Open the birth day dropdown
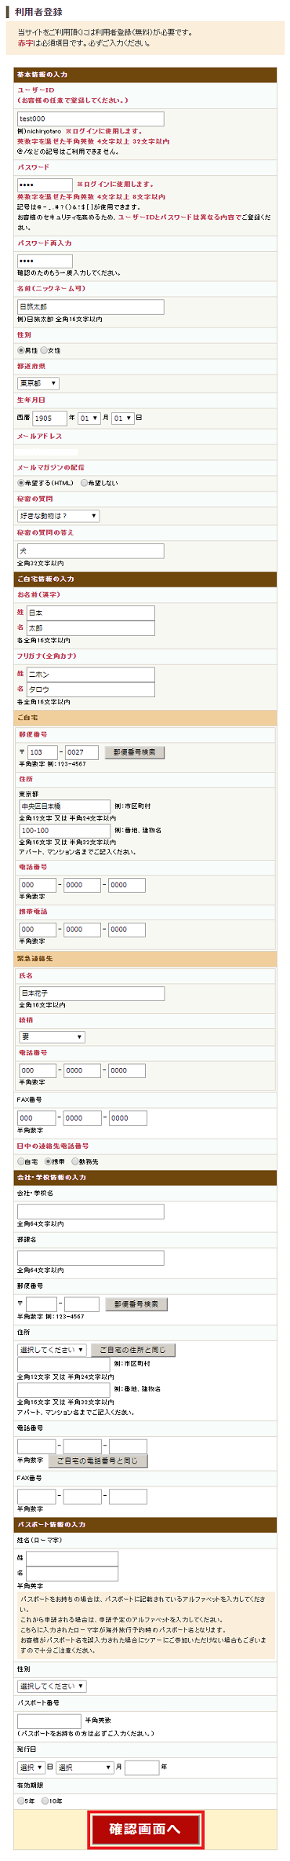The width and height of the screenshot is (290, 1861). pos(122,418)
